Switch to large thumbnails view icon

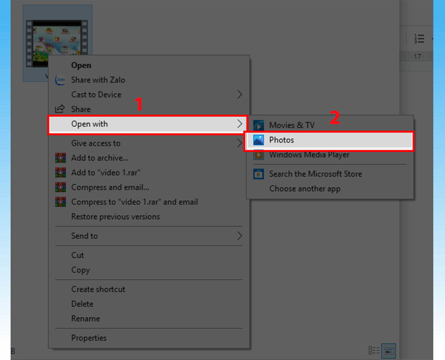point(389,351)
